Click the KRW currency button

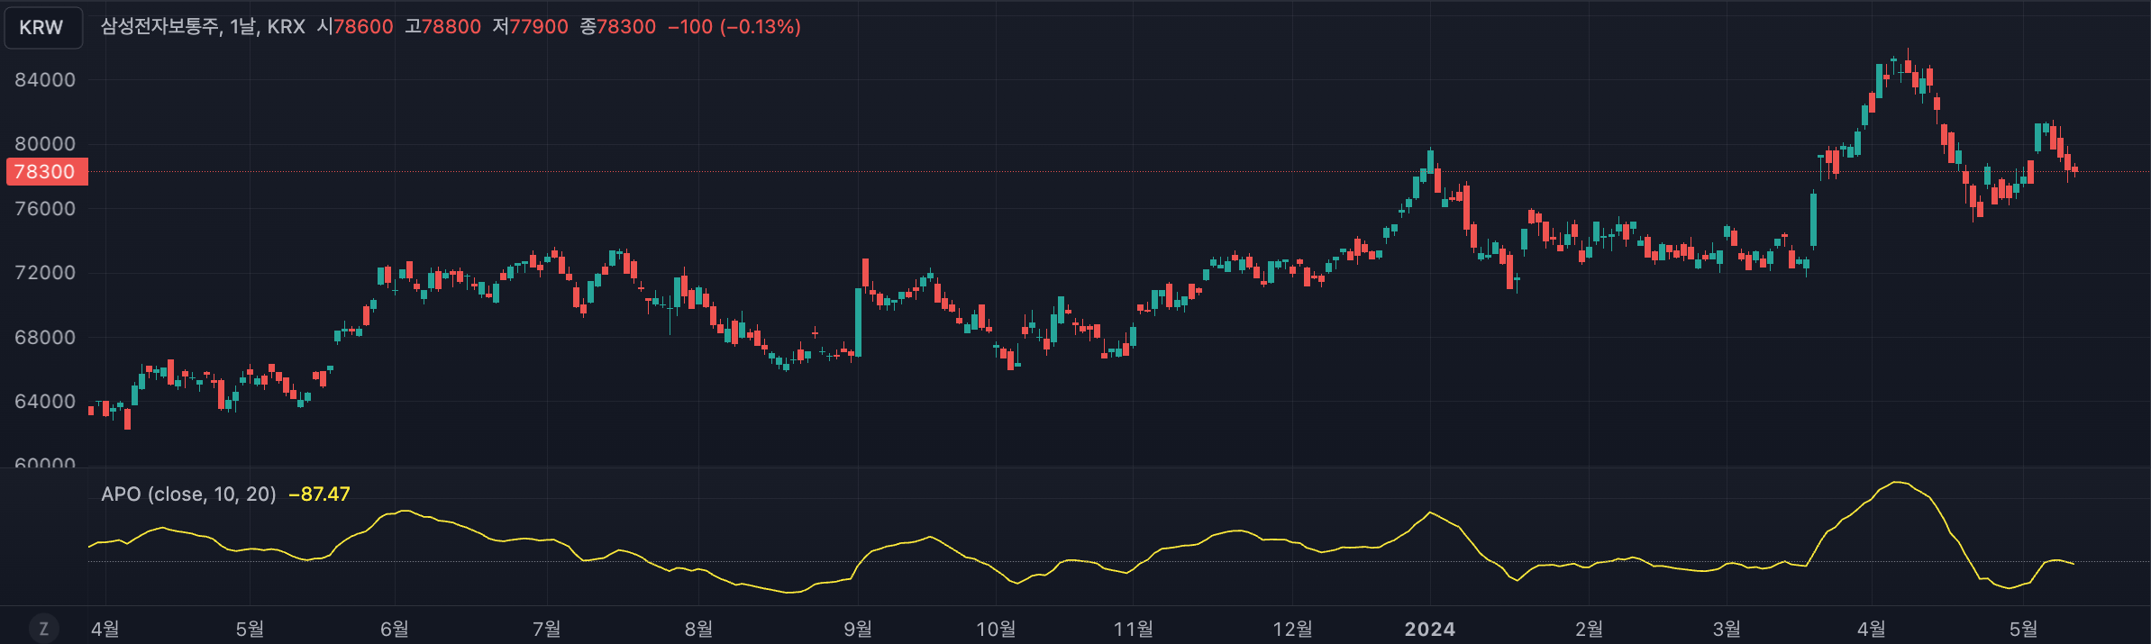point(42,27)
